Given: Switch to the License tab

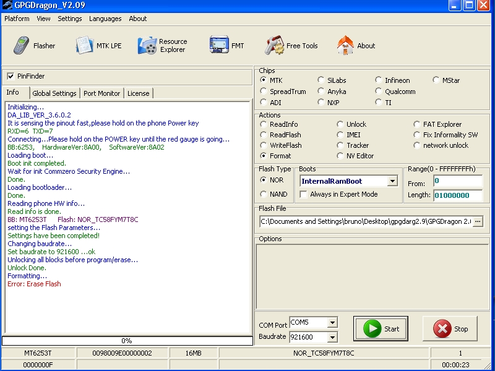Looking at the screenshot, I should 138,93.
